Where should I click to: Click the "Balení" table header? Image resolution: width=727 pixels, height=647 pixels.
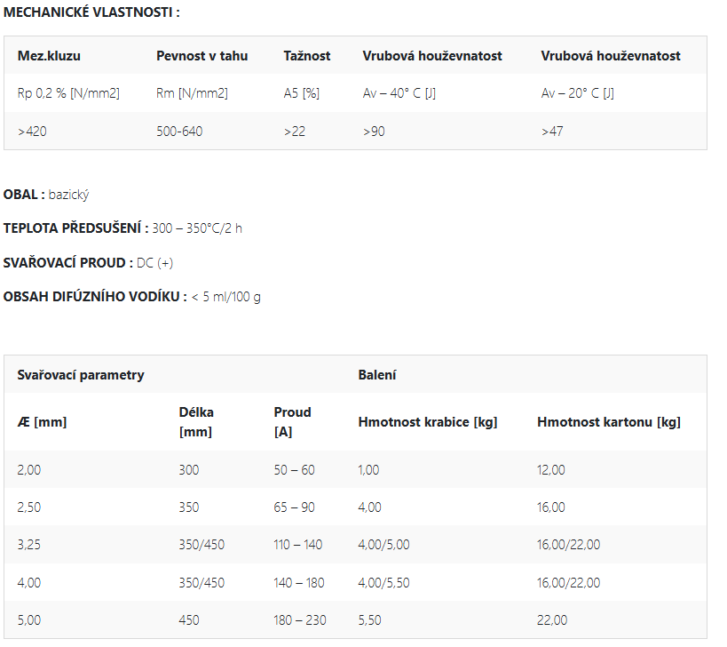pos(377,375)
